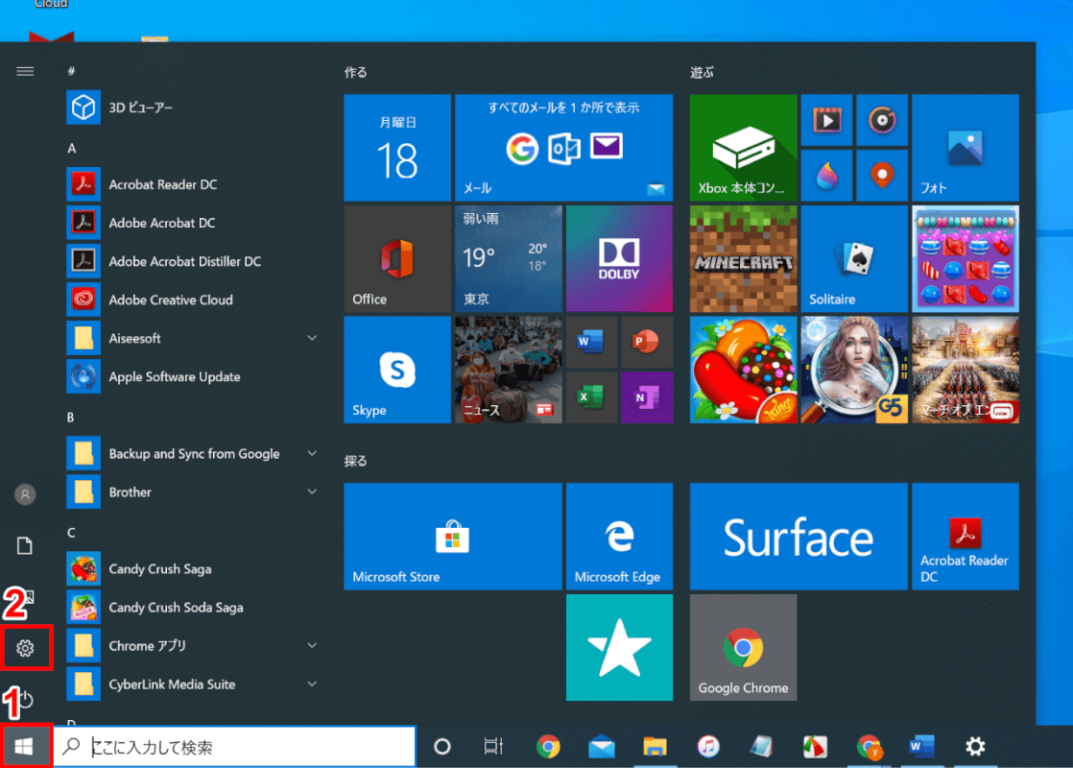Open Settings gear on taskbar
1073x768 pixels.
975,747
